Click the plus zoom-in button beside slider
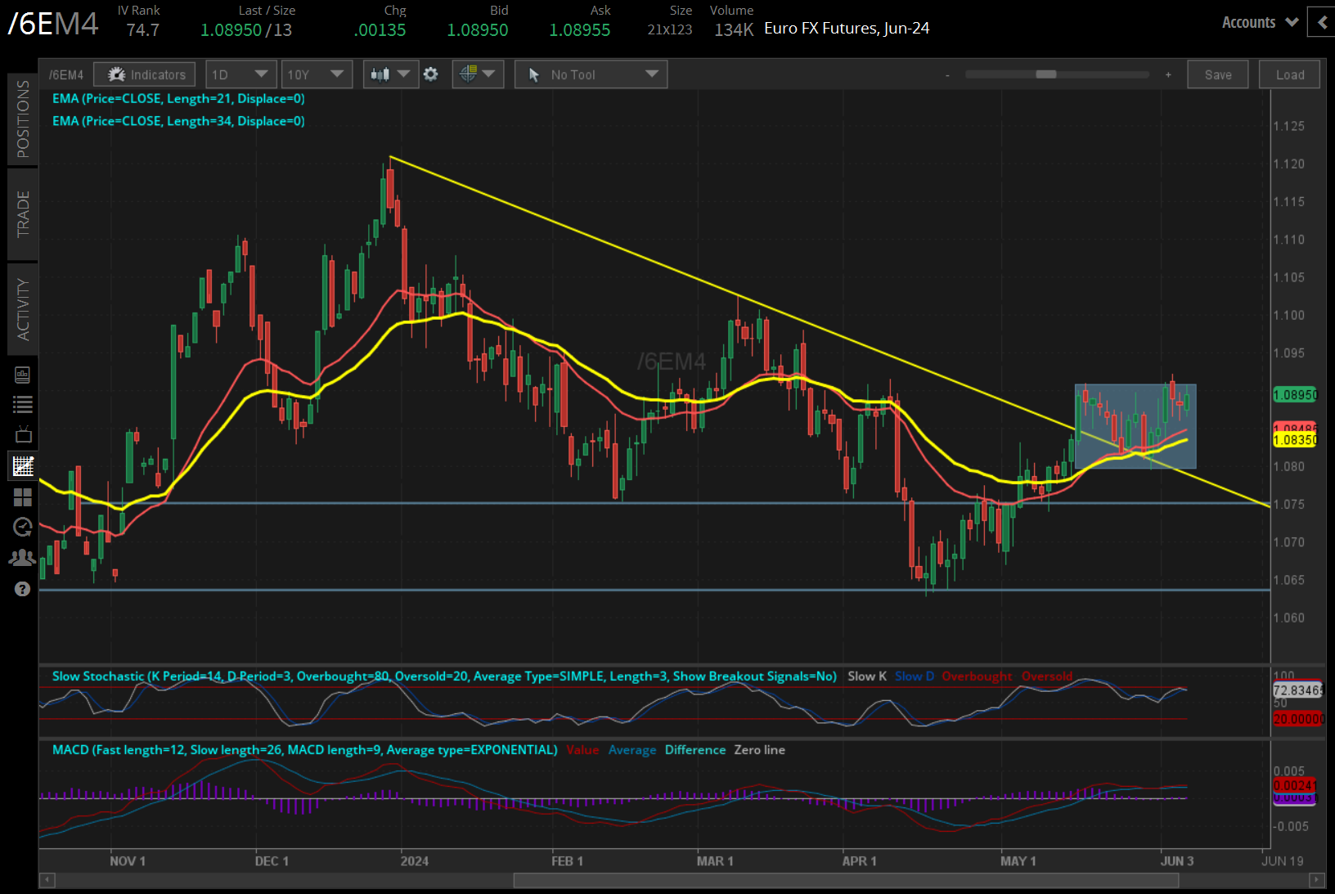 click(1168, 74)
